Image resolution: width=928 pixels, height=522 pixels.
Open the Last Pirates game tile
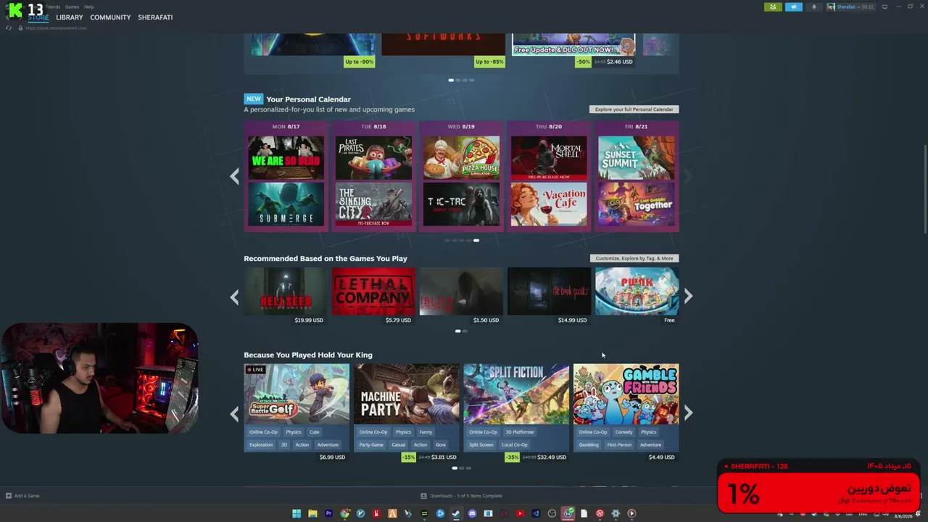373,157
